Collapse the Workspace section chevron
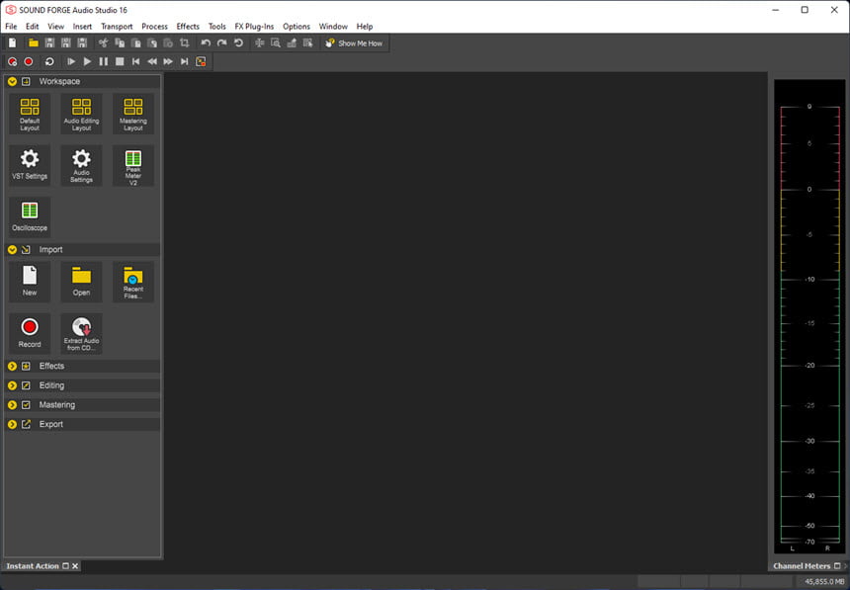Viewport: 850px width, 590px height. 12,81
